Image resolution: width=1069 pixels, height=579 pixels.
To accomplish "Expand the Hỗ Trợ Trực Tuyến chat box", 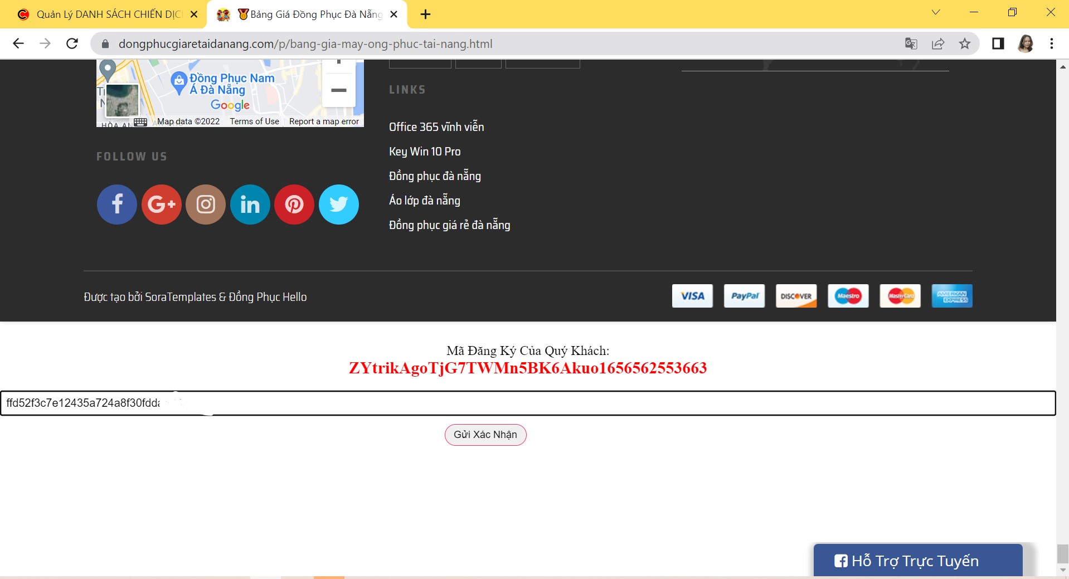I will click(x=917, y=561).
